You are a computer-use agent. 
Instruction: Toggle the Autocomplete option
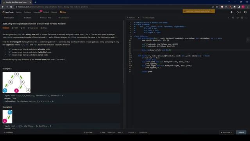click(148, 18)
